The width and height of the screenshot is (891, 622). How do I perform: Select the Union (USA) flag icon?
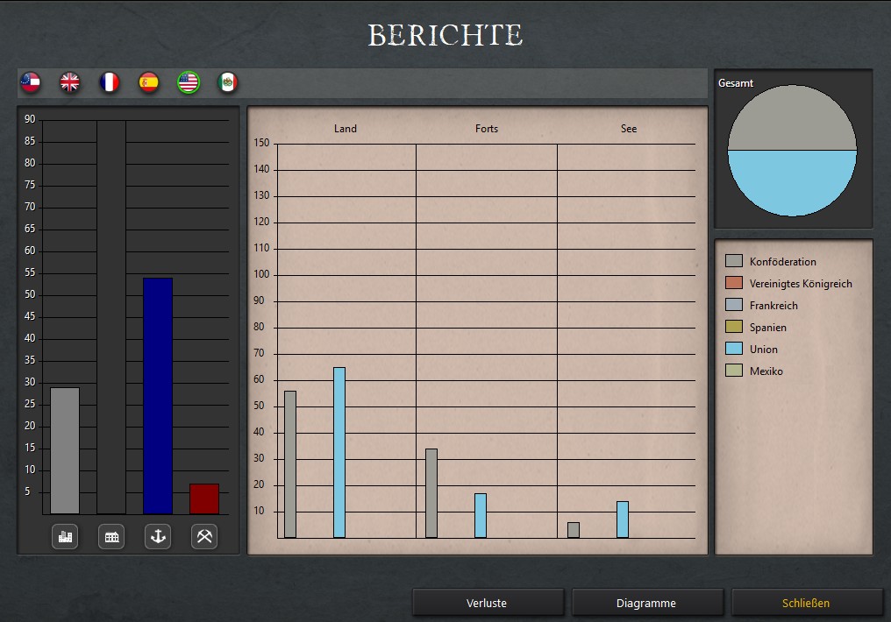[x=188, y=83]
